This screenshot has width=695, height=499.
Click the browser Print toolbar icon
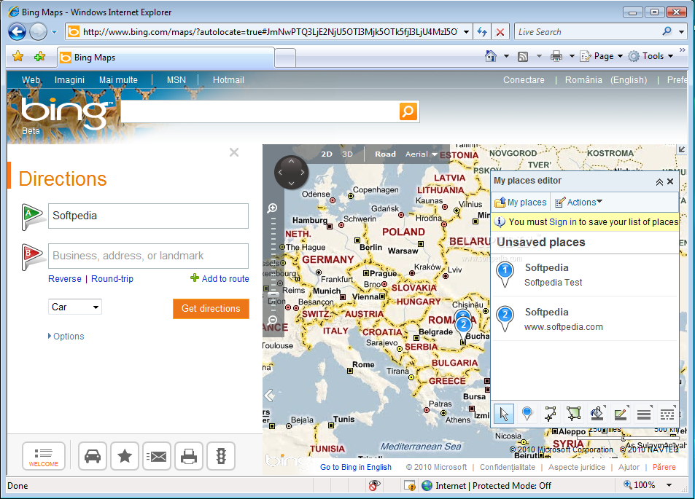point(556,56)
